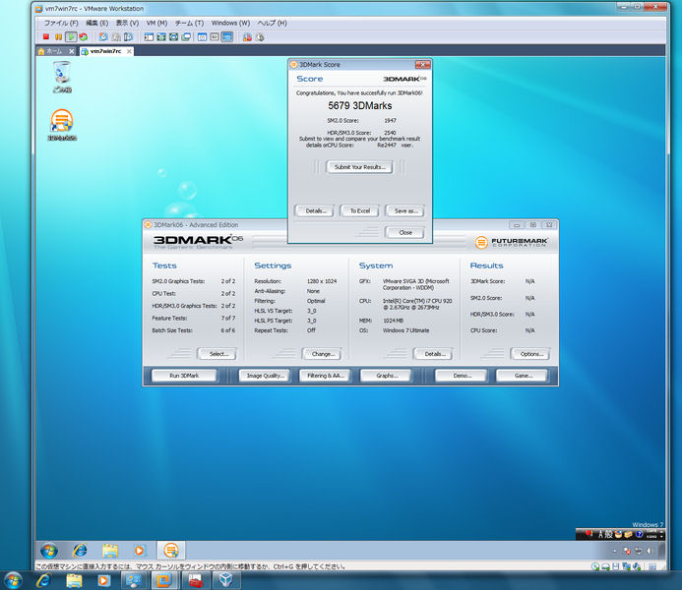The width and height of the screenshot is (682, 590).
Task: Toggle the sidebar view toolbar icon
Action: point(149,37)
